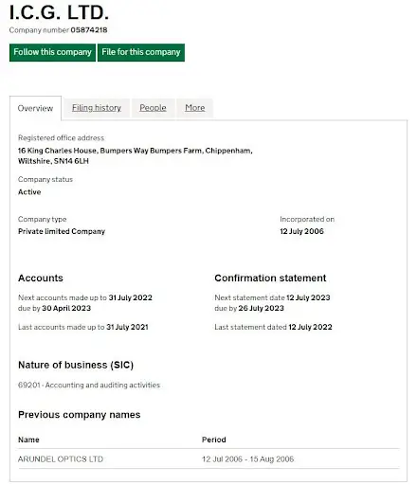This screenshot has height=485, width=417.
Task: Click the Previous company names heading
Action: click(80, 415)
